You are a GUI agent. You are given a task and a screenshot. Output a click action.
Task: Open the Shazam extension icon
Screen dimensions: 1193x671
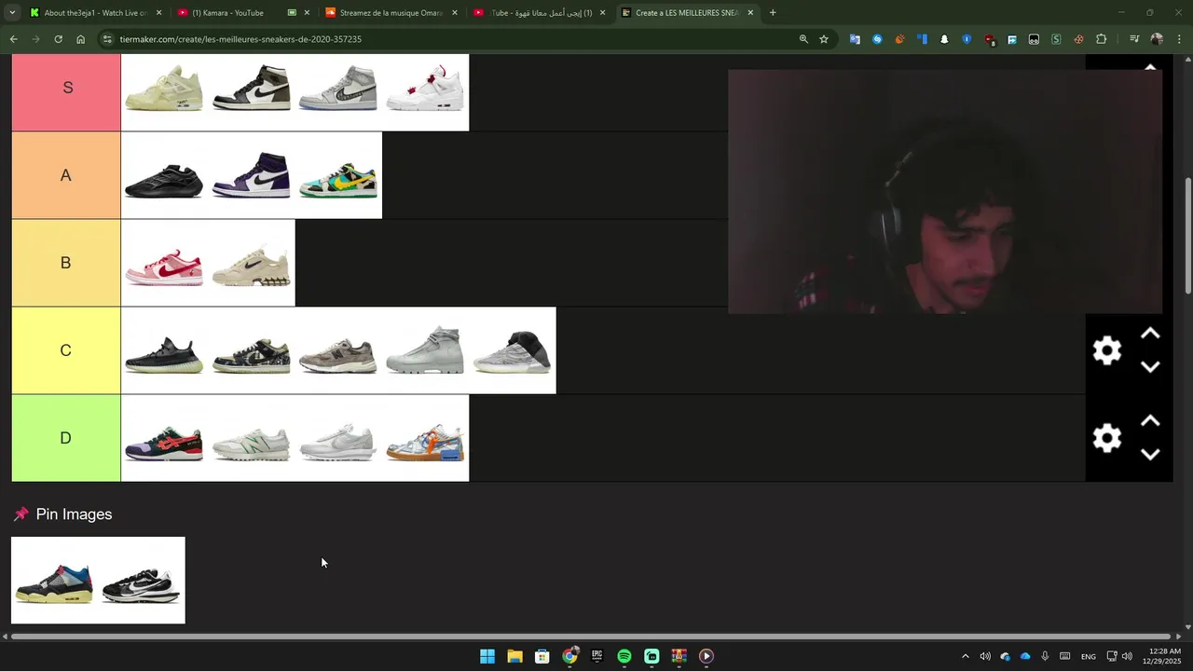(x=877, y=39)
